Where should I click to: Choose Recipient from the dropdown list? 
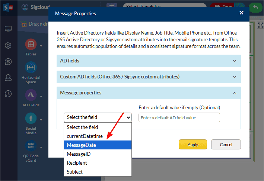(x=98, y=163)
